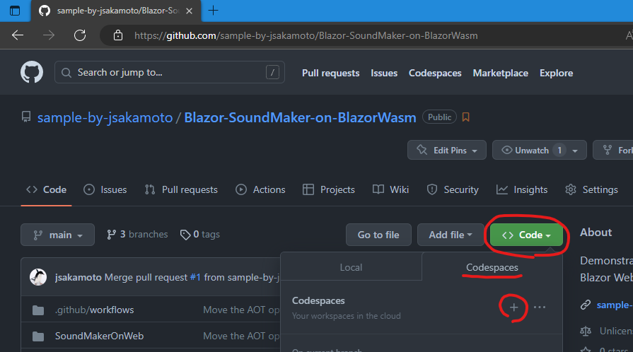Select the Pull requests repository tab

click(181, 189)
